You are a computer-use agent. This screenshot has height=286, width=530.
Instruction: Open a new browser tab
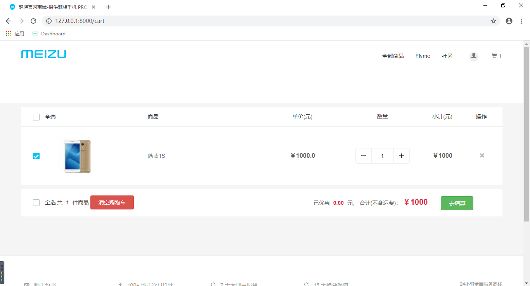(x=108, y=7)
